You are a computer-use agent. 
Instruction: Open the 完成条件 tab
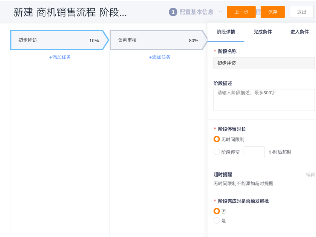coord(263,32)
